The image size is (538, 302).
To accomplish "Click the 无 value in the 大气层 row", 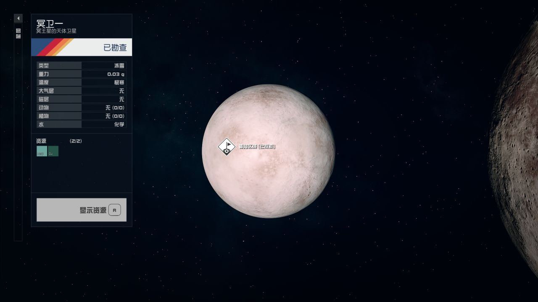I will [122, 91].
